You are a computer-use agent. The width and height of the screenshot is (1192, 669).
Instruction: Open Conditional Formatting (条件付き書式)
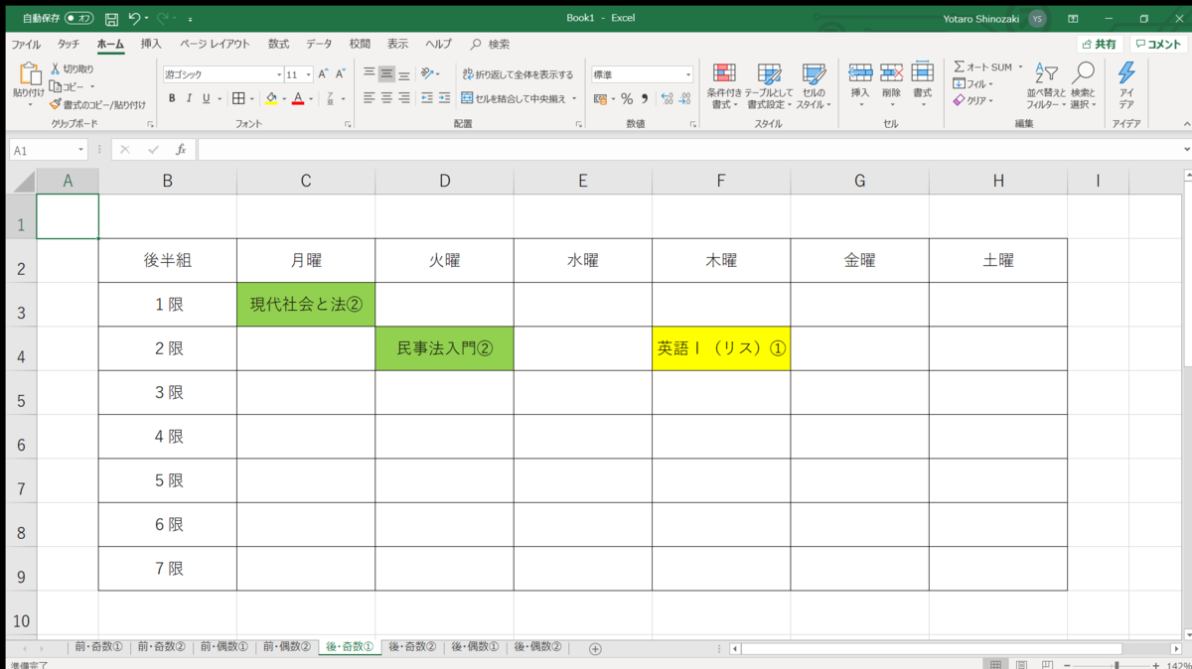pyautogui.click(x=724, y=85)
